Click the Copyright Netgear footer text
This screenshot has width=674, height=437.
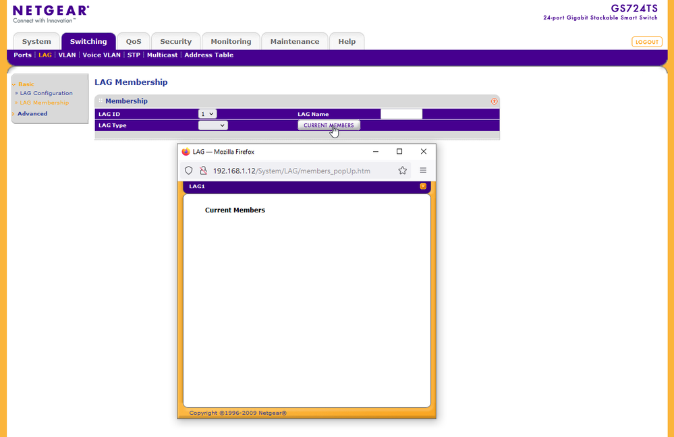pyautogui.click(x=237, y=413)
